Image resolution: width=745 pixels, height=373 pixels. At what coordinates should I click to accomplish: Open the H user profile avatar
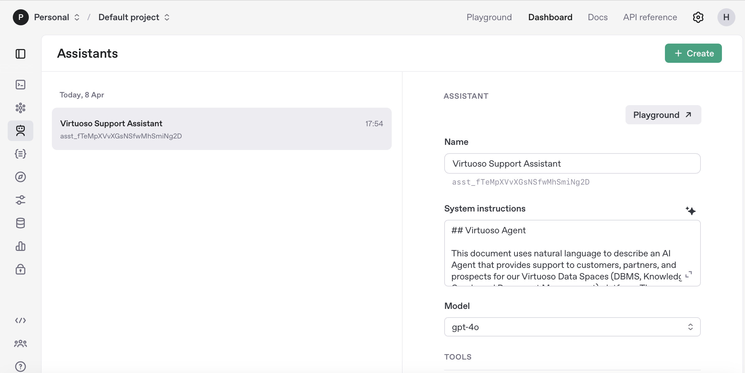[x=726, y=17]
